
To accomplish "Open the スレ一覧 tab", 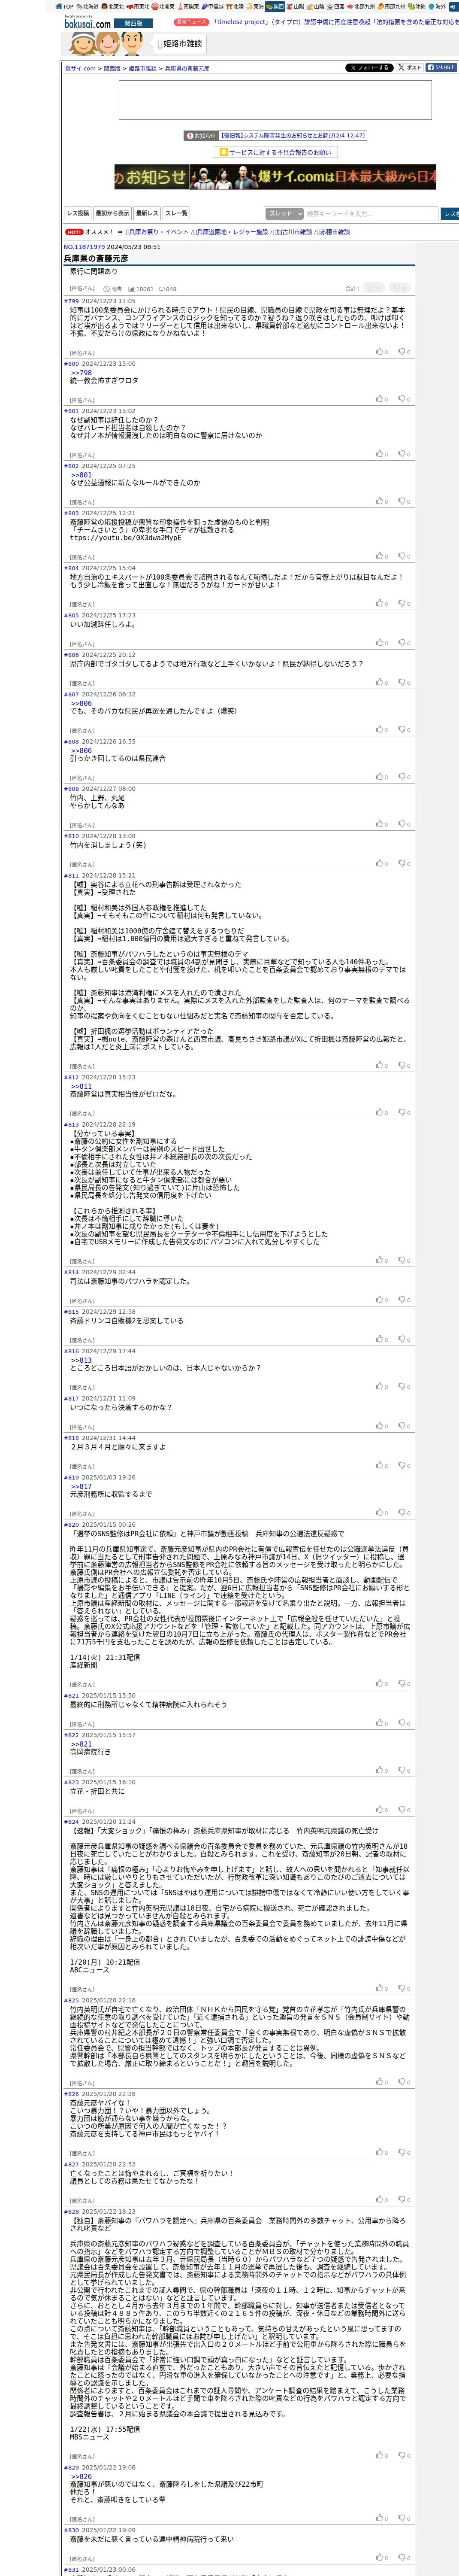I will coord(176,213).
